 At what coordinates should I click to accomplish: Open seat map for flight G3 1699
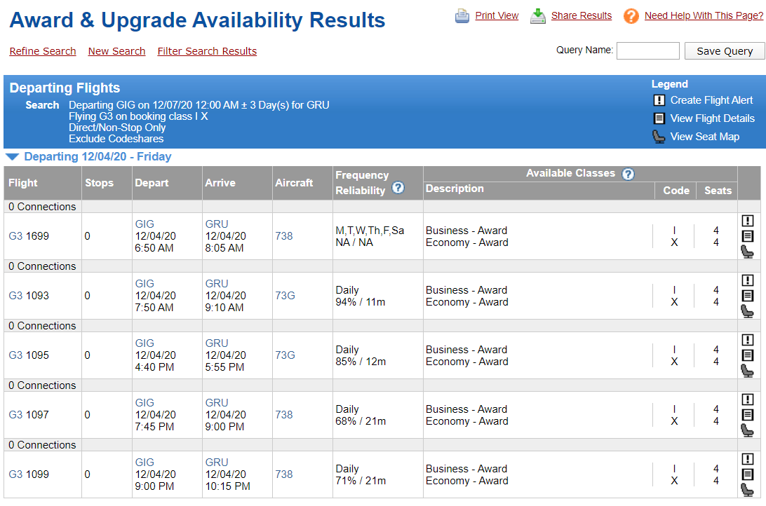point(747,252)
